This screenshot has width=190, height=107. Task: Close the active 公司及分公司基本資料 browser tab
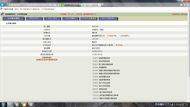point(100,5)
